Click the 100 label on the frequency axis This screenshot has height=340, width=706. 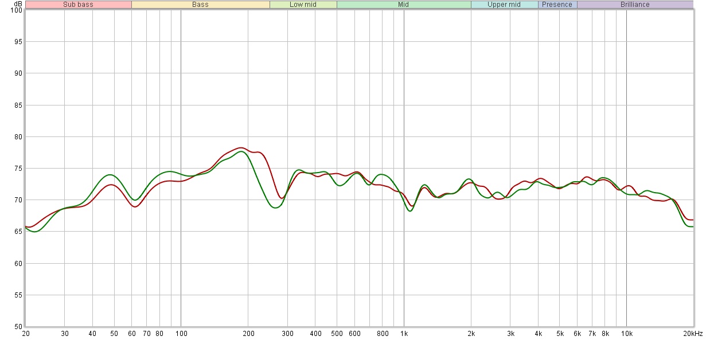click(181, 334)
